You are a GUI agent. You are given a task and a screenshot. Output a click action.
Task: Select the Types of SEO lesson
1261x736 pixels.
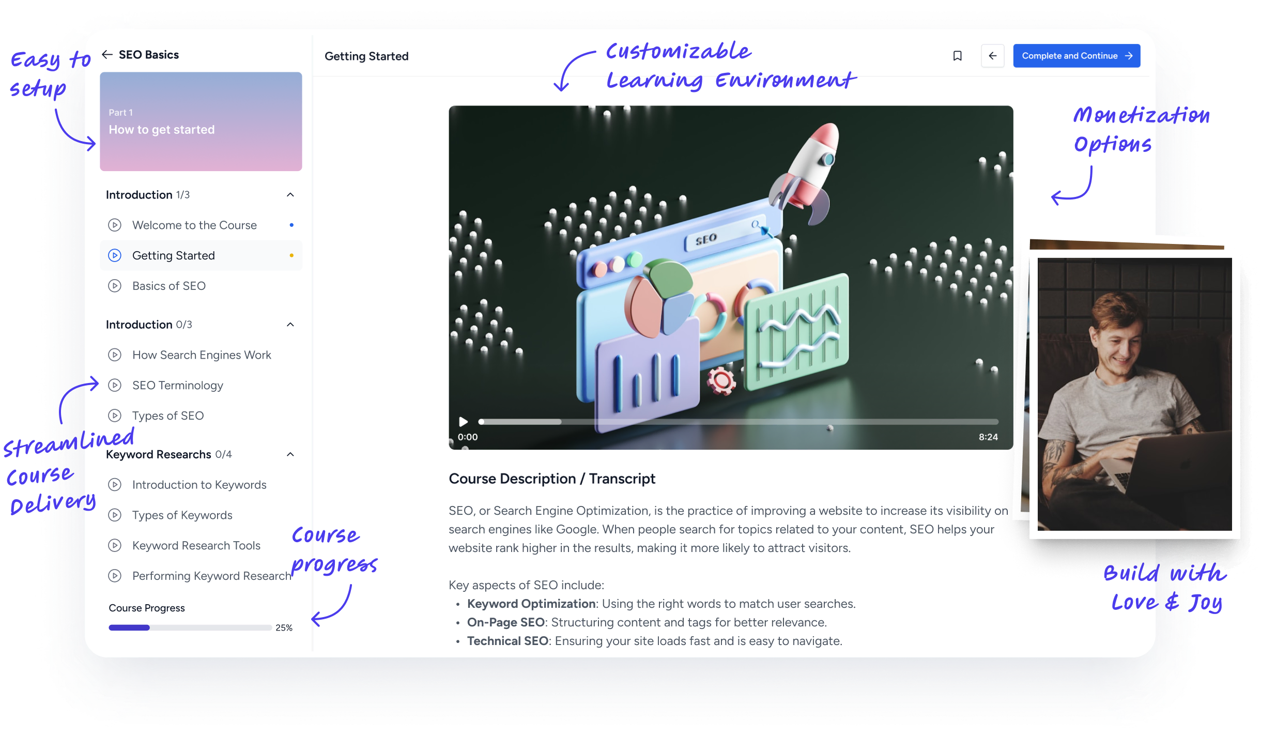[168, 416]
